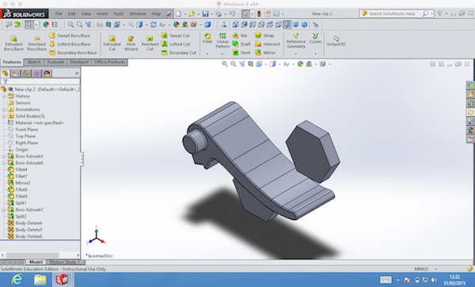The width and height of the screenshot is (475, 287).
Task: Open the MMGS unit system dropdown
Action: tap(436, 269)
